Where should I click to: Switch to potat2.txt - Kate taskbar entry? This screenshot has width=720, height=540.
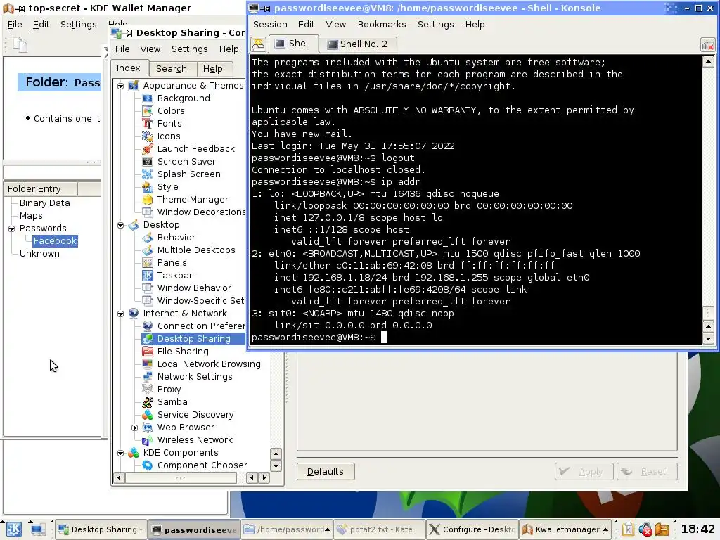coord(379,529)
